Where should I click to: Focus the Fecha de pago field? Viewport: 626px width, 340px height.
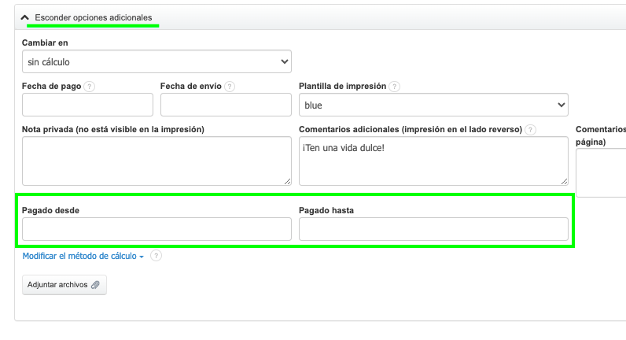pyautogui.click(x=87, y=105)
